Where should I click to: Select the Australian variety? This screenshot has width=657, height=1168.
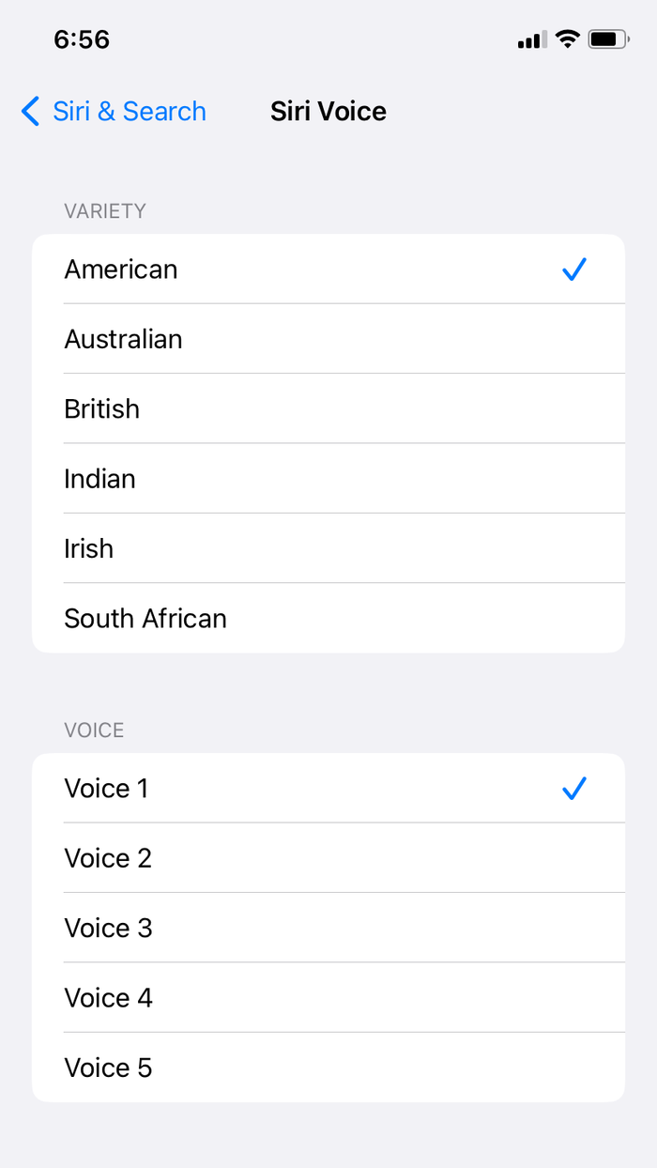pos(123,339)
